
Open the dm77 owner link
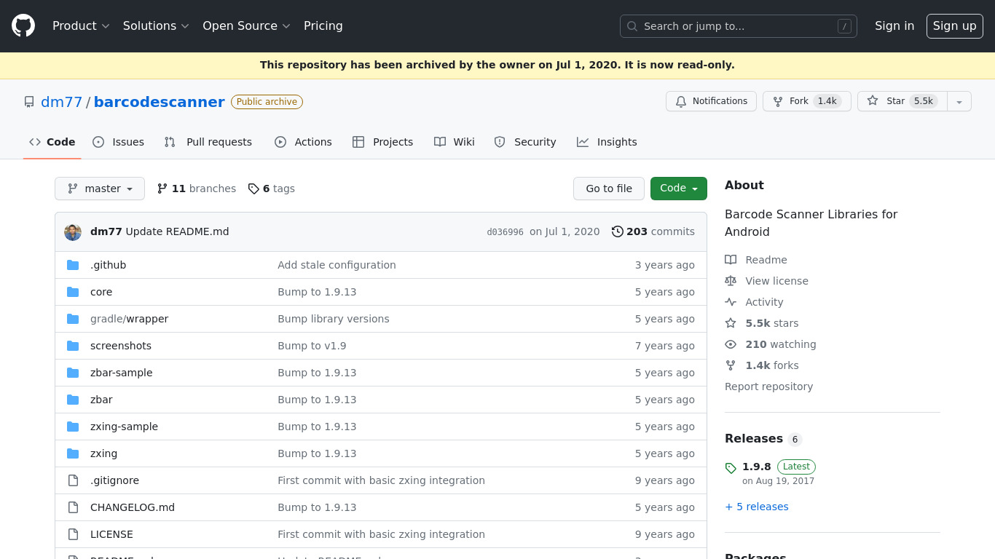pyautogui.click(x=62, y=102)
